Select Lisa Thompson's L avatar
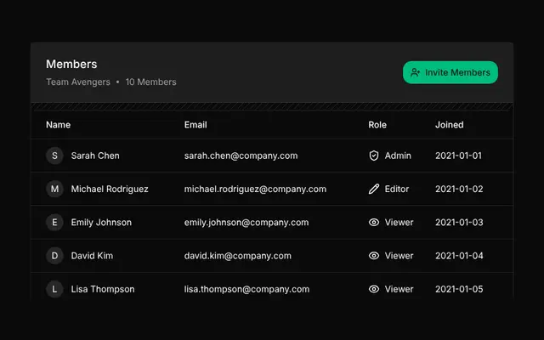The height and width of the screenshot is (340, 544). pyautogui.click(x=54, y=289)
